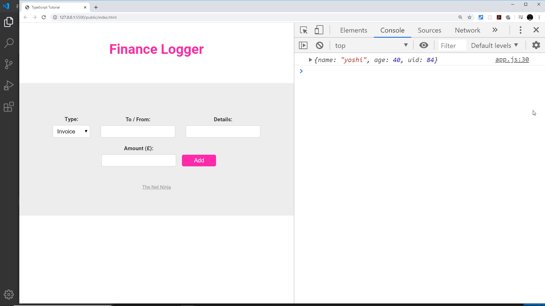Bookmark this page with the star

coord(469,17)
